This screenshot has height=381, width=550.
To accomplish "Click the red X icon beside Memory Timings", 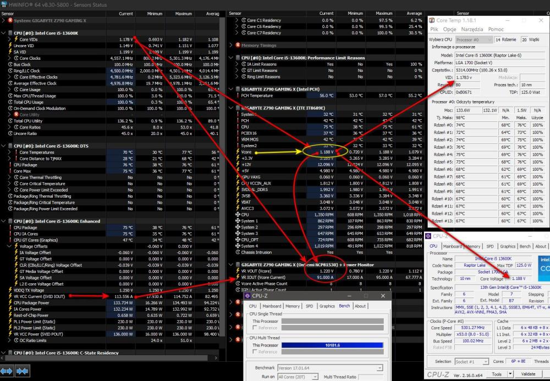I will [238, 45].
